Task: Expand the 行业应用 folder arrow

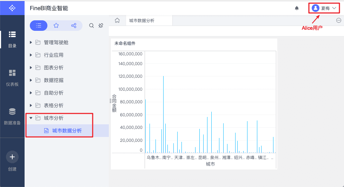Action: pyautogui.click(x=31, y=55)
